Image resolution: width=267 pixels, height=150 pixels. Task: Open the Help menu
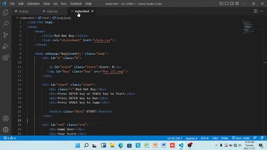88,4
